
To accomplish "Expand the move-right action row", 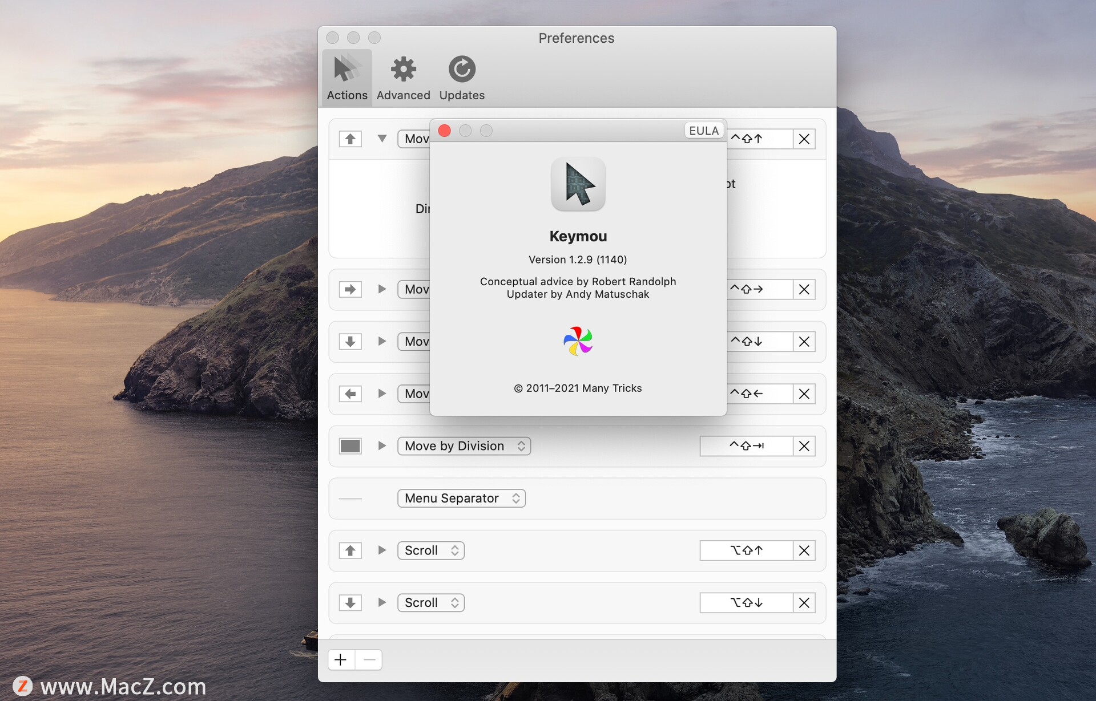I will (382, 289).
